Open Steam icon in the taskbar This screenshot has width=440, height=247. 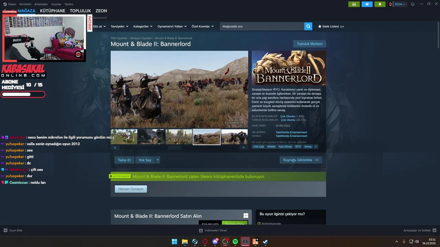[265, 242]
